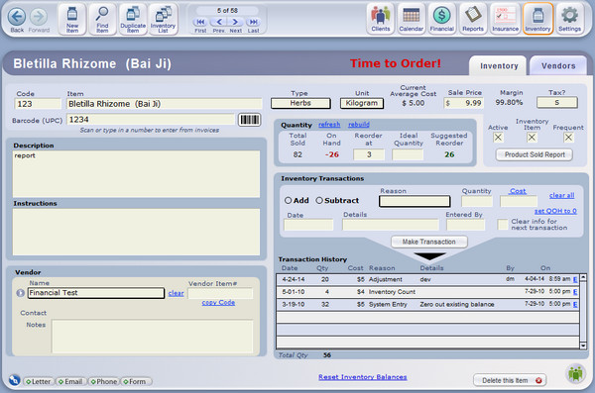Duplicate the current item

tap(133, 20)
